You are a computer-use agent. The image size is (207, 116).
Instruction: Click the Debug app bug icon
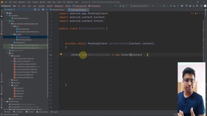[x=164, y=6]
